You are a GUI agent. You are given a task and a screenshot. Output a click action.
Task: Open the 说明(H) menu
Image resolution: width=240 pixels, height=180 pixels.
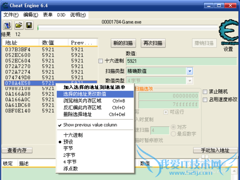[x=78, y=15]
